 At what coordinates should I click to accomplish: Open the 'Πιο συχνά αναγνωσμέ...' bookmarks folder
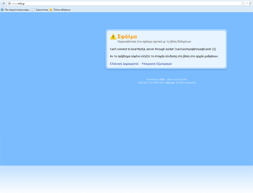click(x=17, y=10)
